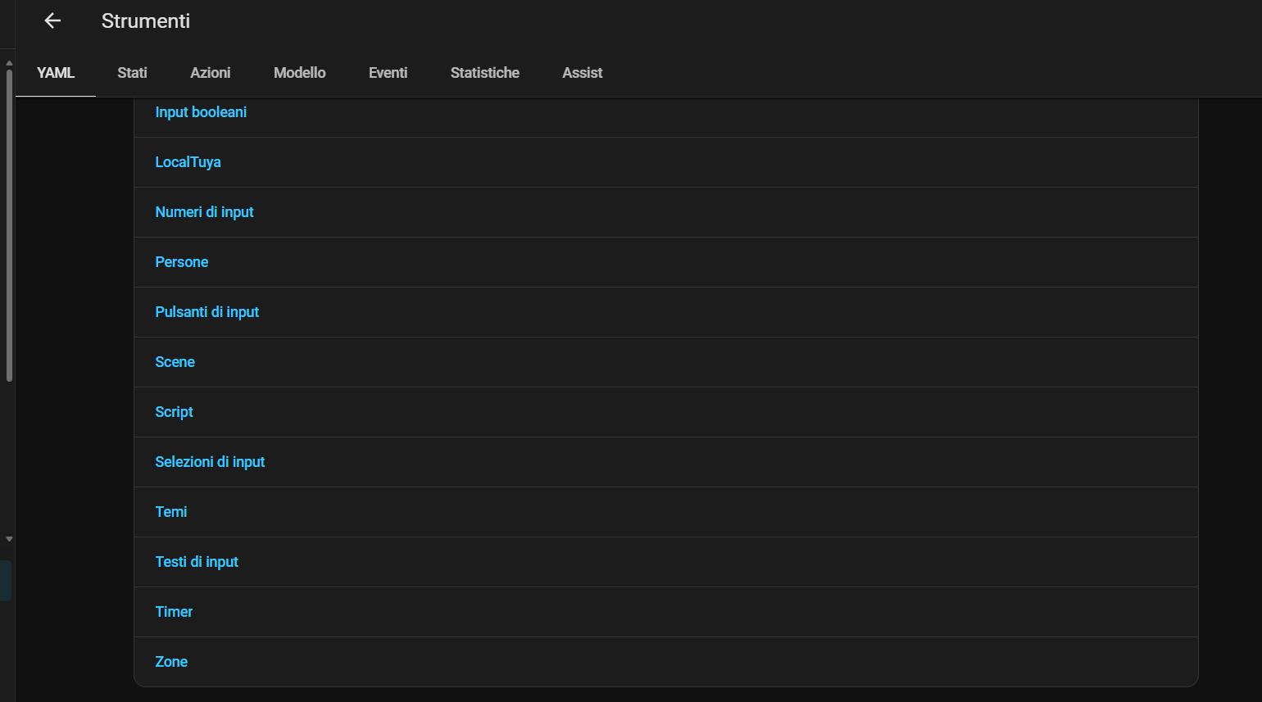Click Selezioni di input link
The width and height of the screenshot is (1262, 702).
pos(210,462)
